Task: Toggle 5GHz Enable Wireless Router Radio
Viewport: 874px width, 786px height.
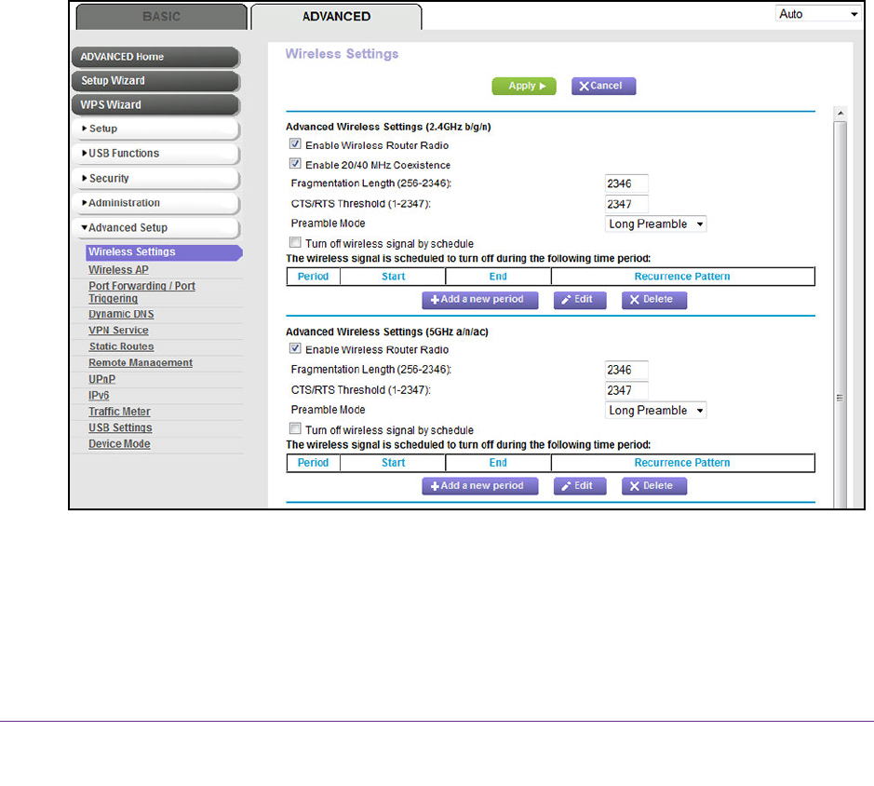Action: [x=295, y=348]
